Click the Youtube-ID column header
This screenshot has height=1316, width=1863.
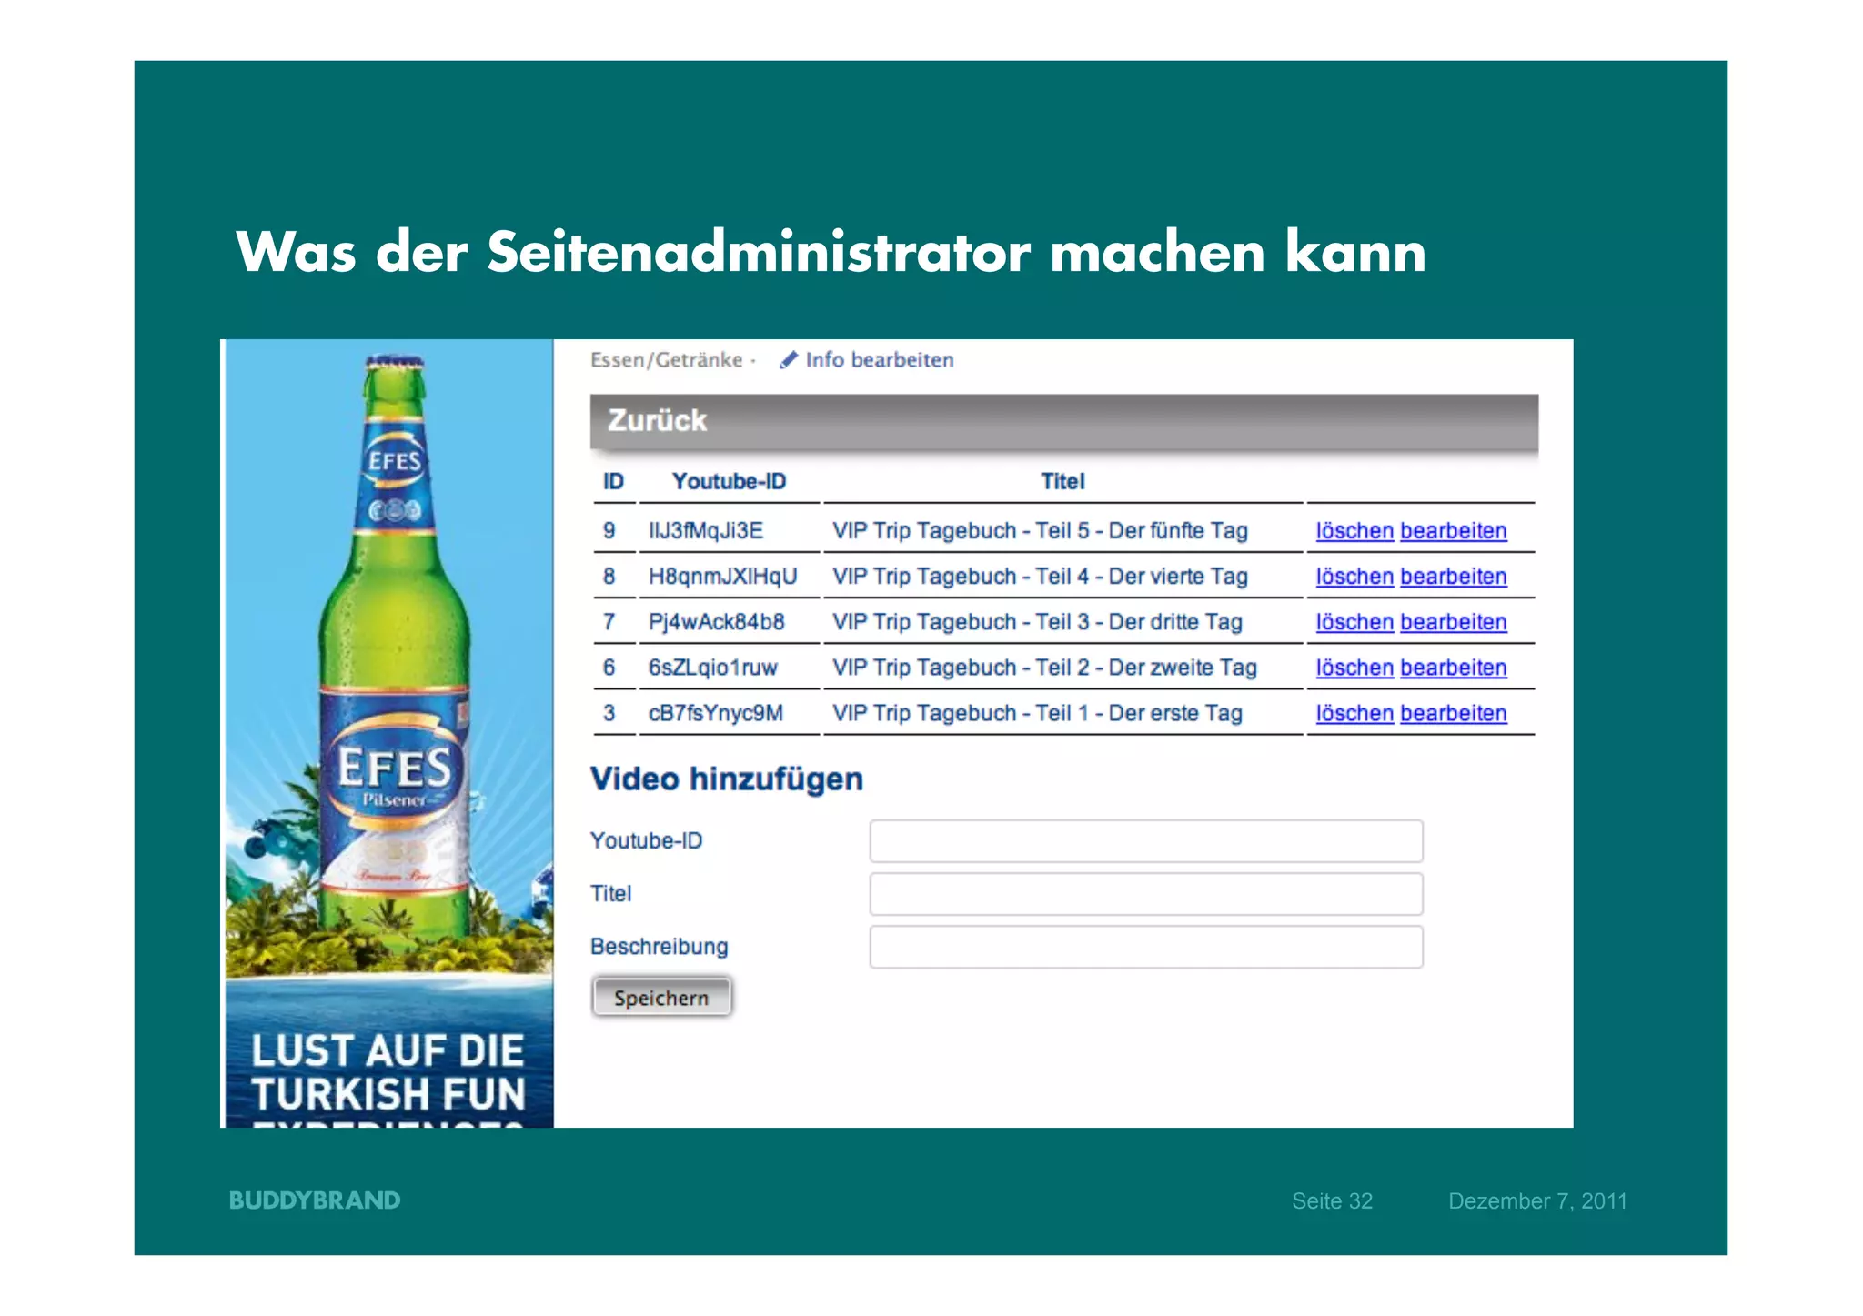729,482
